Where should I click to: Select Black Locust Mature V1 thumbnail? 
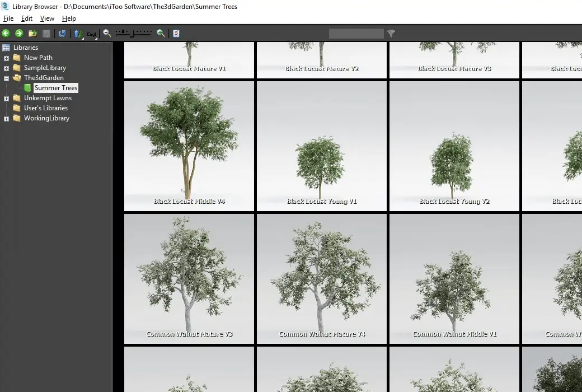click(x=189, y=60)
